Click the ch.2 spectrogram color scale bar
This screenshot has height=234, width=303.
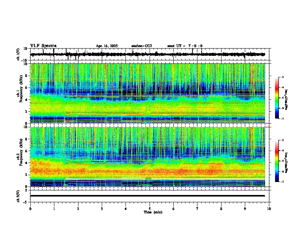point(277,161)
